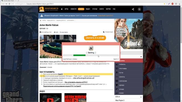Viewport: 182px width, 102px height.
Task: Select СОХРАНЕНИЯ in the sidebar
Action: point(123,81)
